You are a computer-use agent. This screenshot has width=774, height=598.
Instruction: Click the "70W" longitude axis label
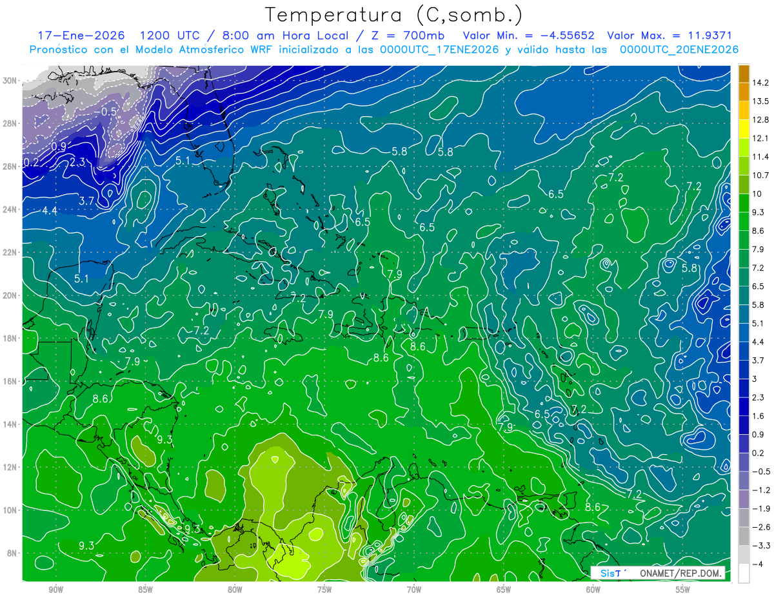414,591
